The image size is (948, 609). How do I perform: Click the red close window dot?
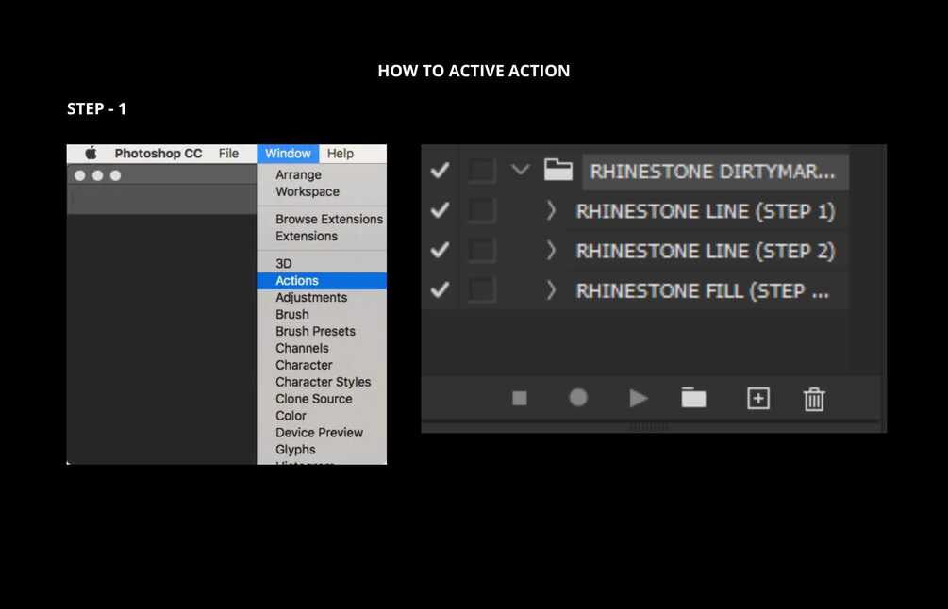pyautogui.click(x=80, y=175)
